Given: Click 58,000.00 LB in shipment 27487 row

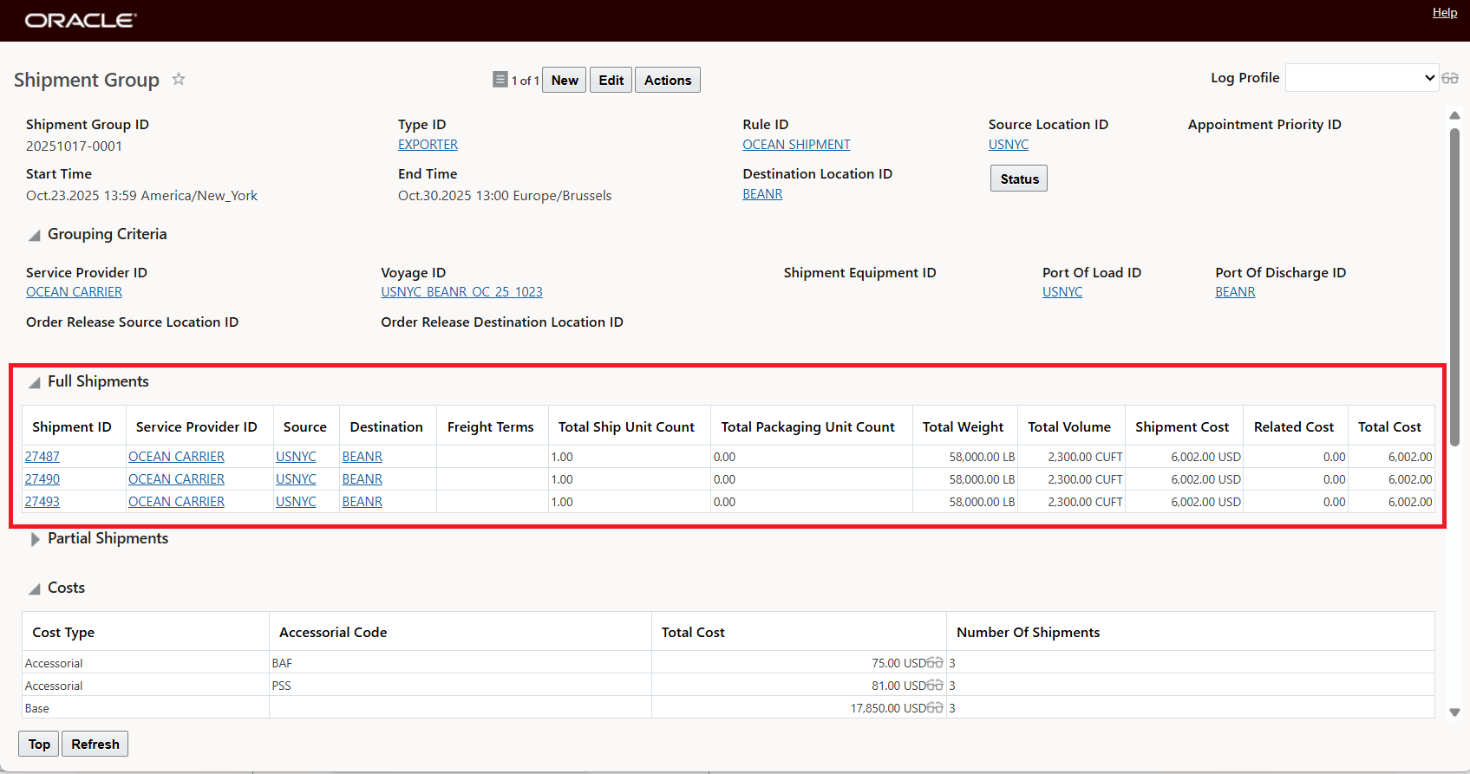Looking at the screenshot, I should 982,457.
